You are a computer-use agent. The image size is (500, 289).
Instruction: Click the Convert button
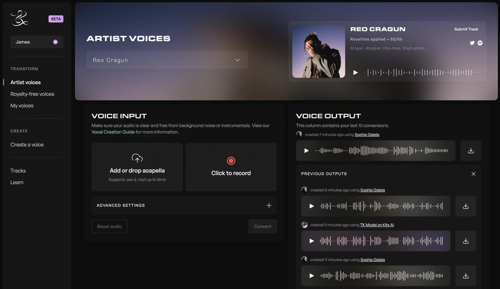(262, 227)
